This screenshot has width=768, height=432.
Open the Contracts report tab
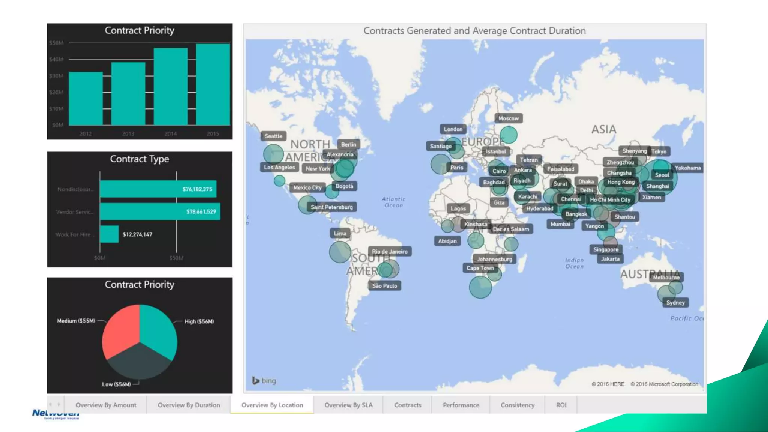click(408, 405)
